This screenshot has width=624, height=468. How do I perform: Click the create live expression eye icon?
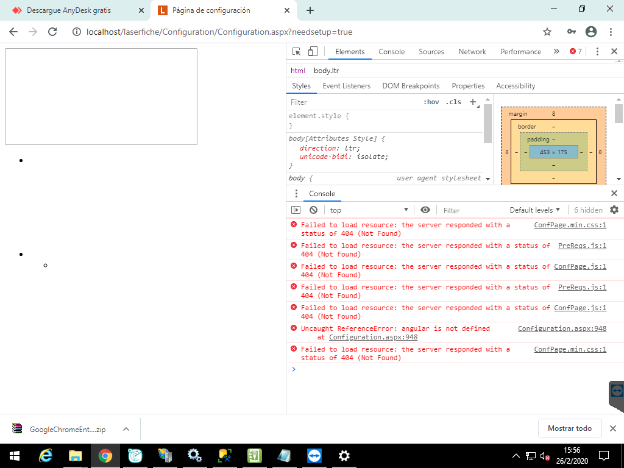click(425, 210)
